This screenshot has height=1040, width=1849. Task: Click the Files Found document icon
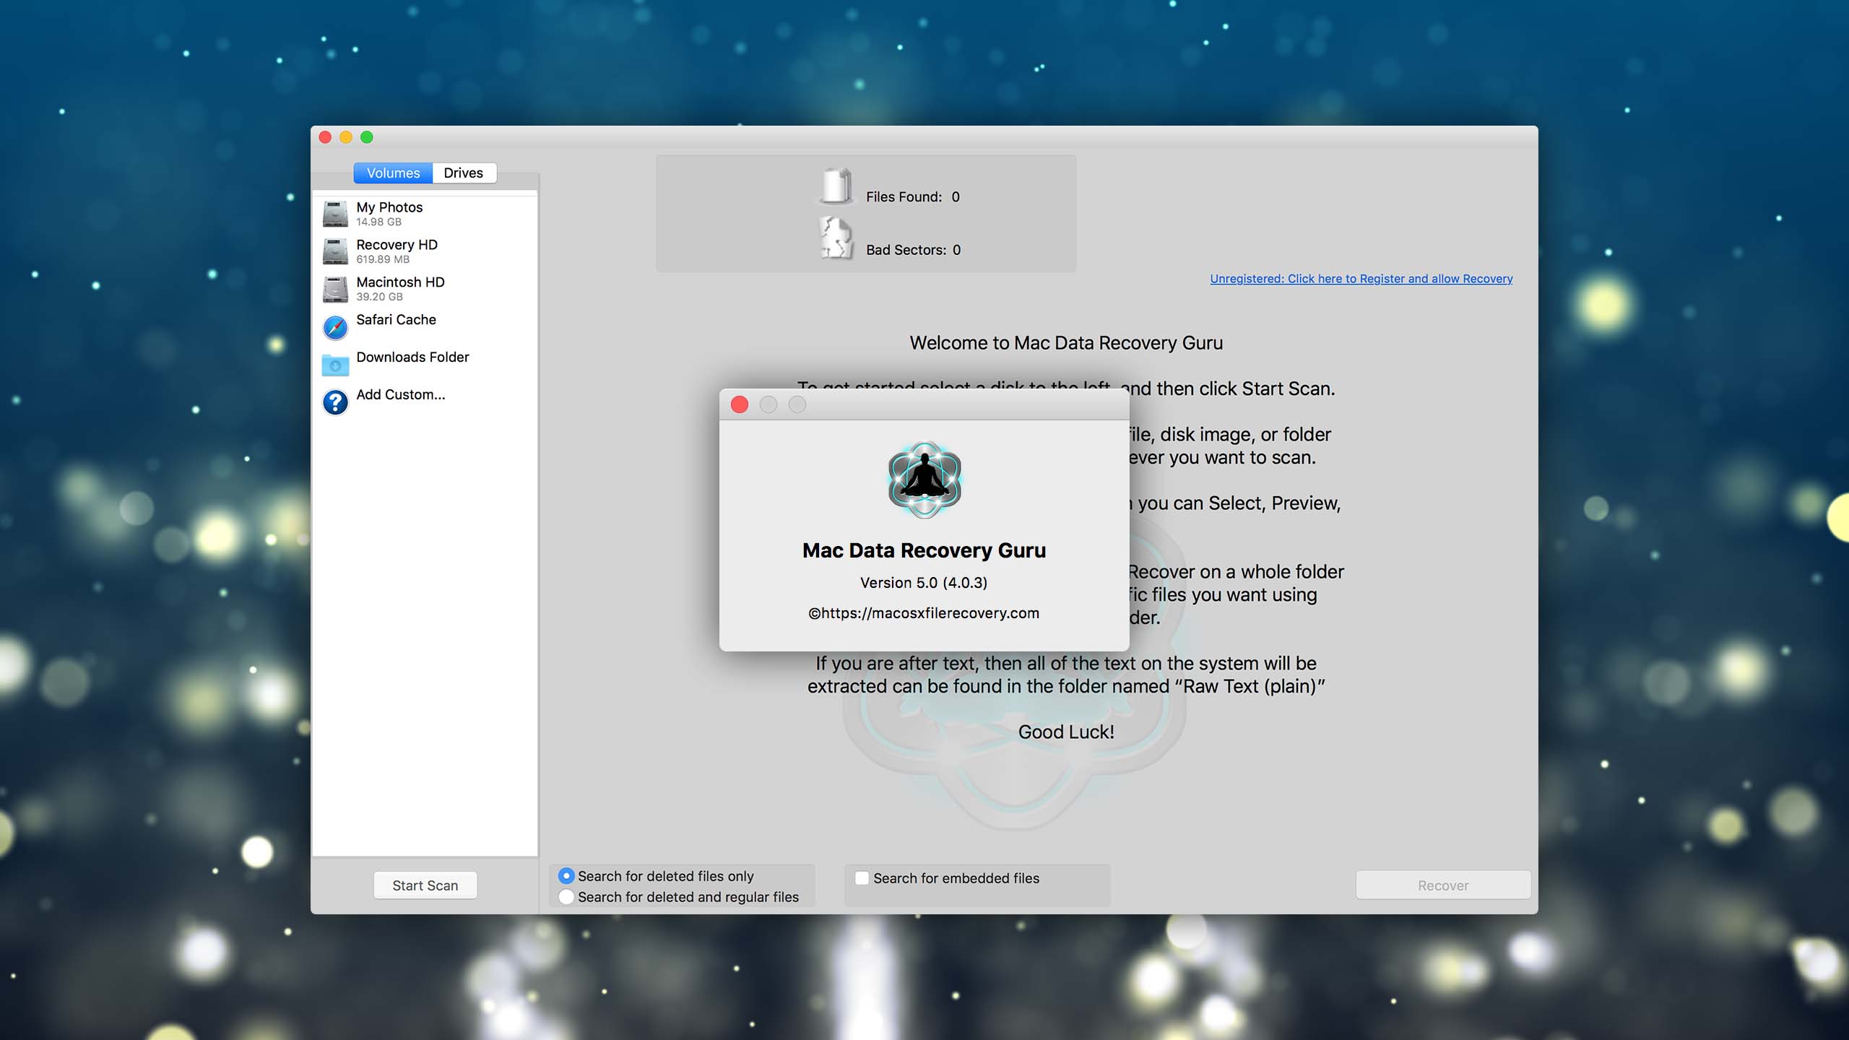pos(836,186)
